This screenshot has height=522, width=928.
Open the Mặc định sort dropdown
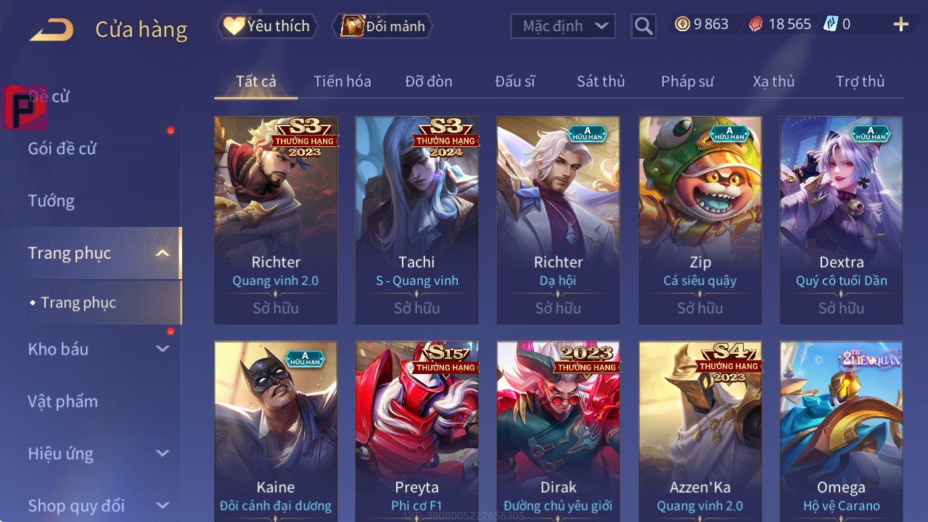[563, 26]
